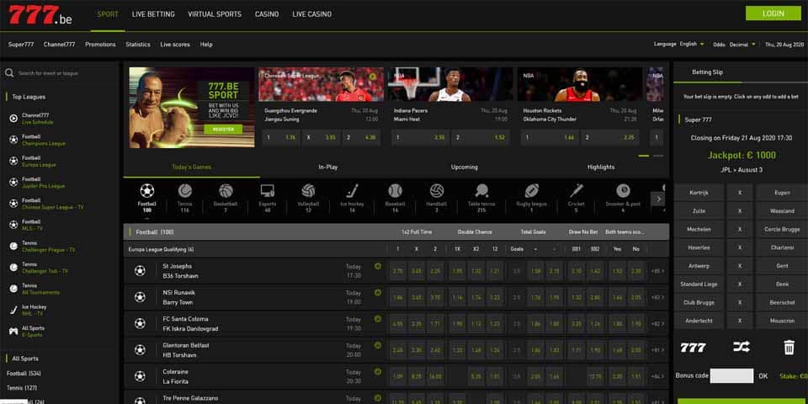Click the search magnifier icon
The width and height of the screenshot is (808, 404).
(x=9, y=73)
